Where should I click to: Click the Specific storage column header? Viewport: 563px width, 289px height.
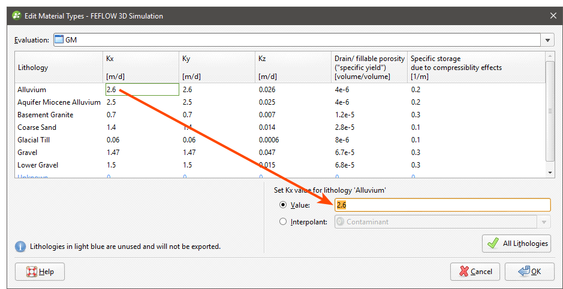(x=456, y=68)
